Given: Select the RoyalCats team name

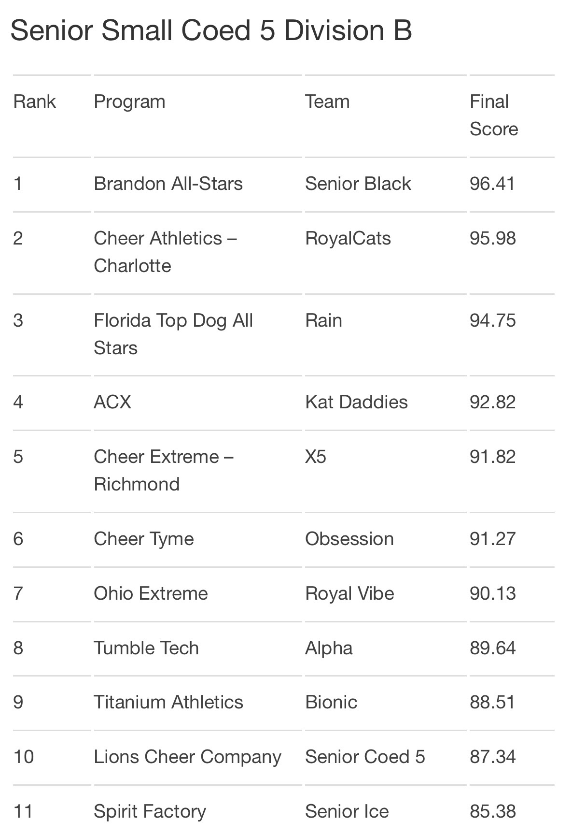Looking at the screenshot, I should pyautogui.click(x=348, y=239).
